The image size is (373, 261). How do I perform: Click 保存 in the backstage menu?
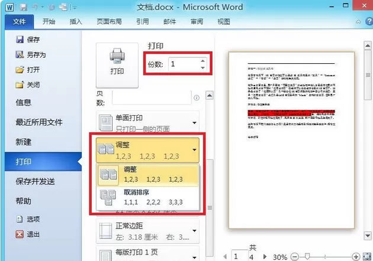28,40
